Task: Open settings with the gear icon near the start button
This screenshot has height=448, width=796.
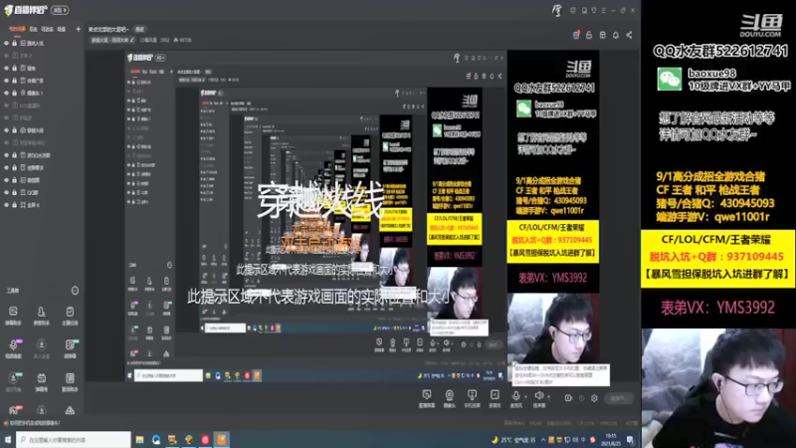Action: click(594, 398)
